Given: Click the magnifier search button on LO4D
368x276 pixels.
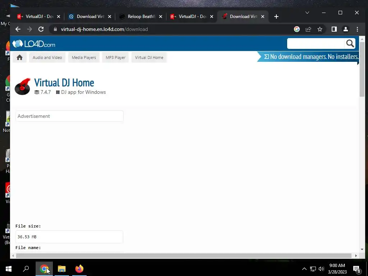Looking at the screenshot, I should (350, 43).
